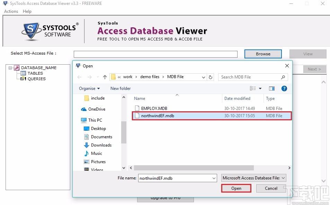330x205 pixels.
Task: Expand the File name history dropdown
Action: pyautogui.click(x=214, y=178)
